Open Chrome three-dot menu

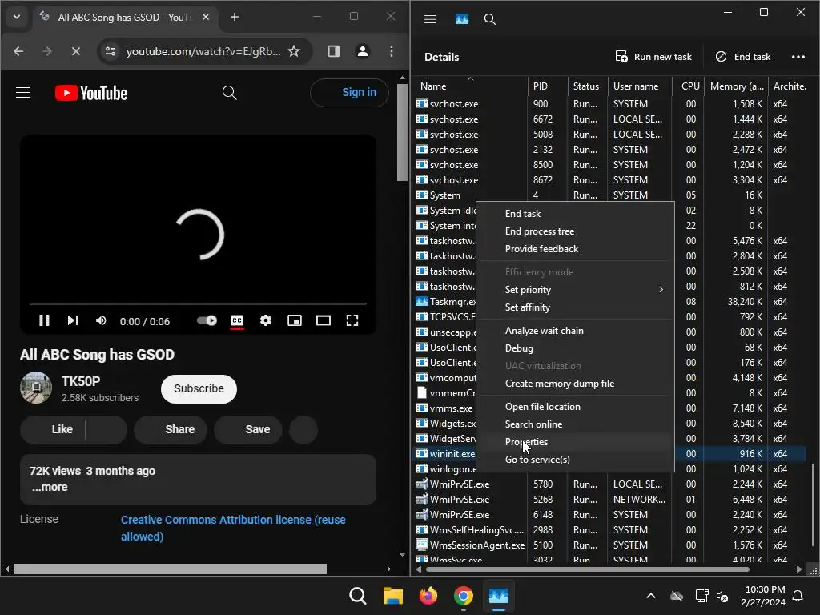391,51
